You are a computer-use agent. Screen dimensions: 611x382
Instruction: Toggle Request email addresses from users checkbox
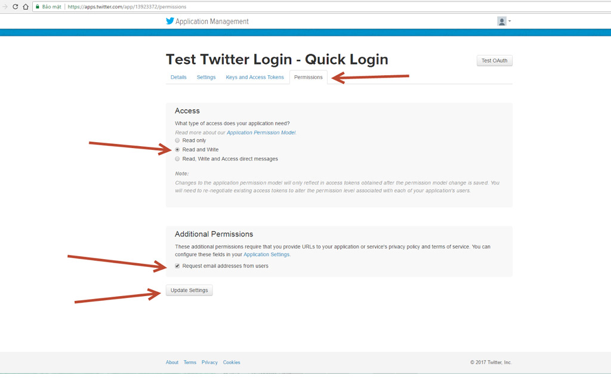177,266
